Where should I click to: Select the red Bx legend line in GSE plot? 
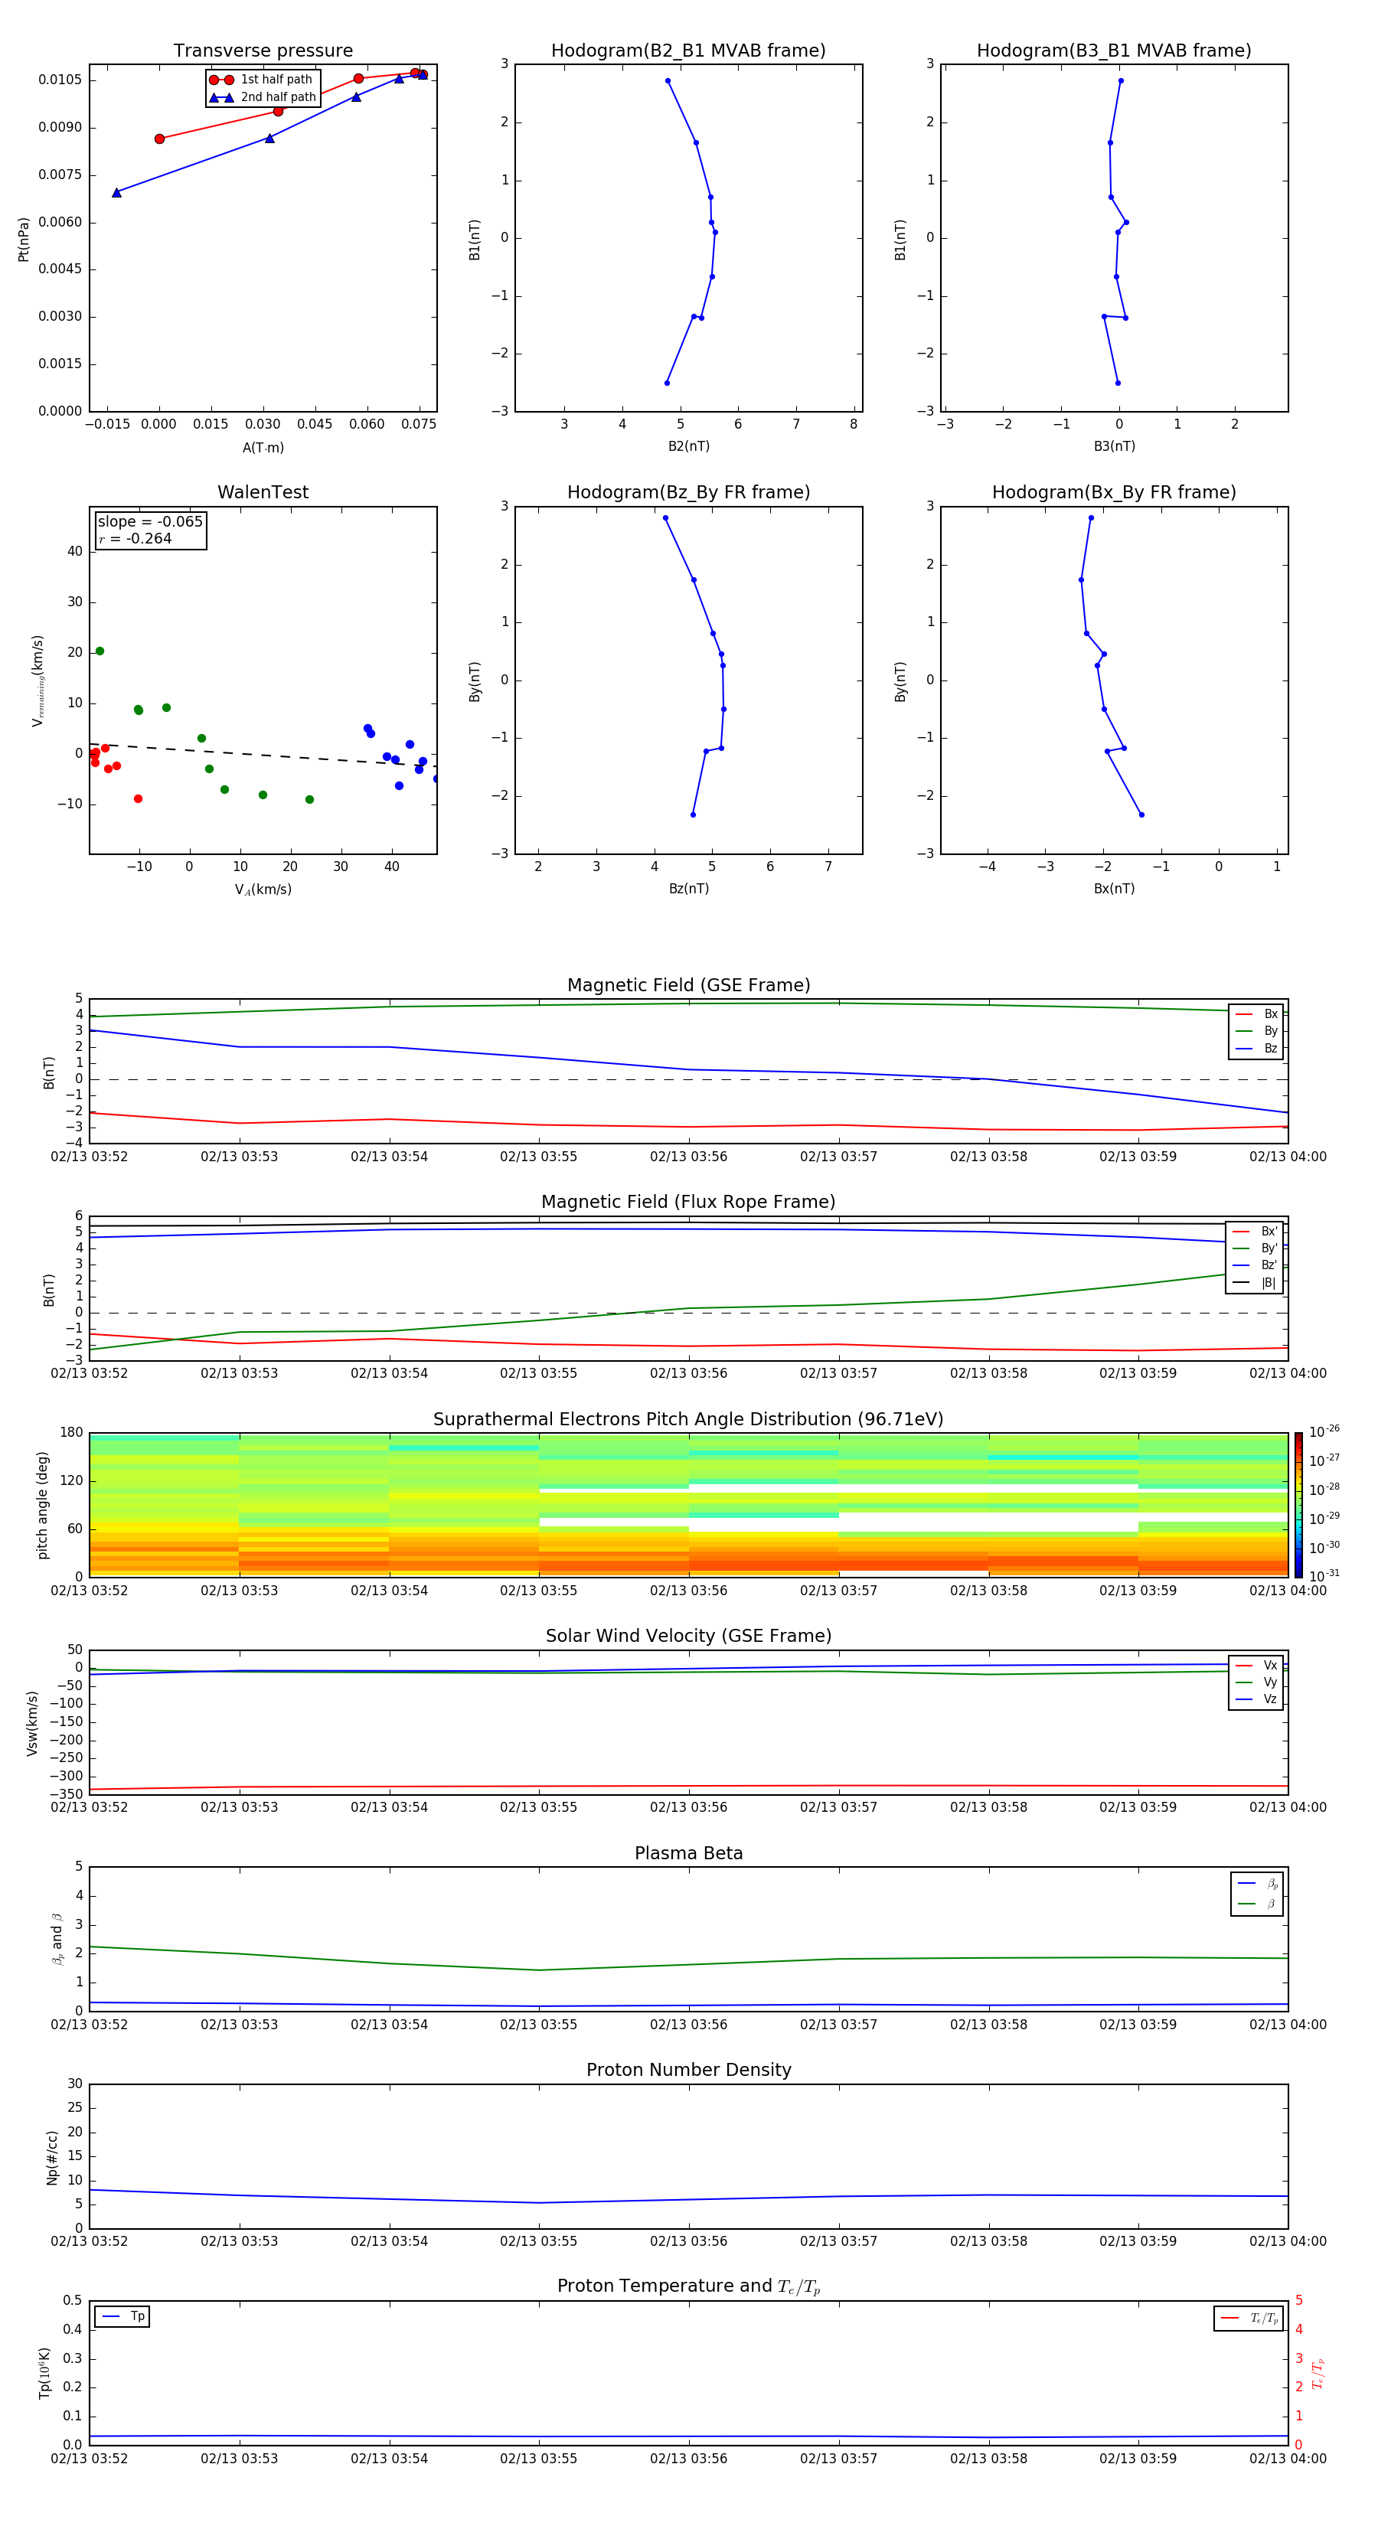[x=1243, y=1014]
